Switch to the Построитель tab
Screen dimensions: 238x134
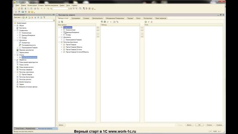tap(148, 18)
